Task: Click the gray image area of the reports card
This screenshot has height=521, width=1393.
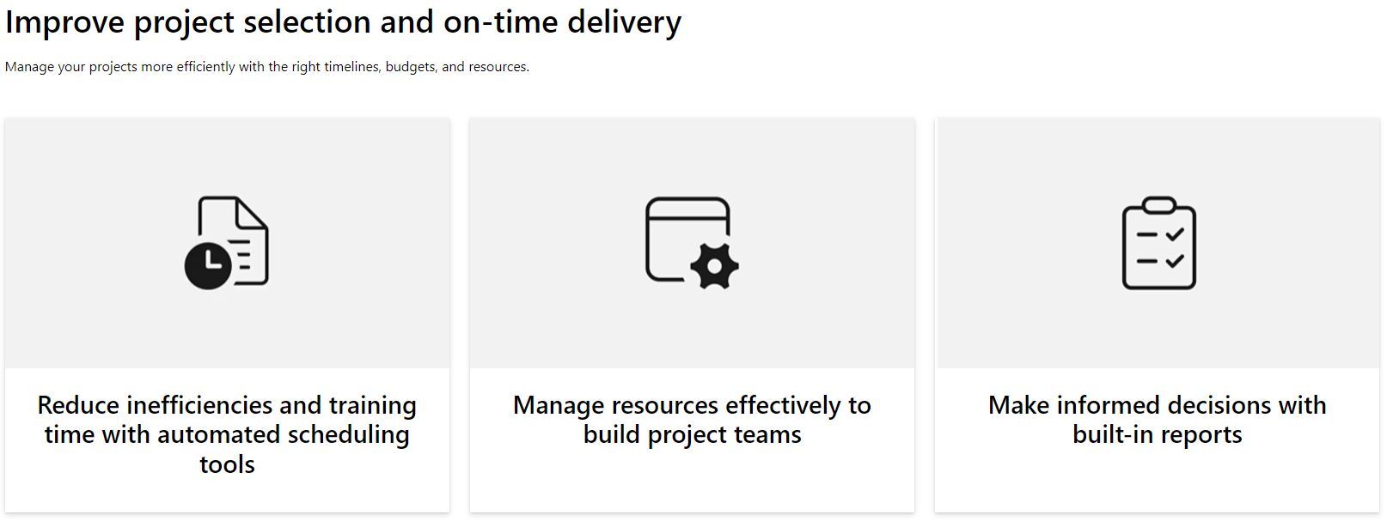Action: point(1158,243)
